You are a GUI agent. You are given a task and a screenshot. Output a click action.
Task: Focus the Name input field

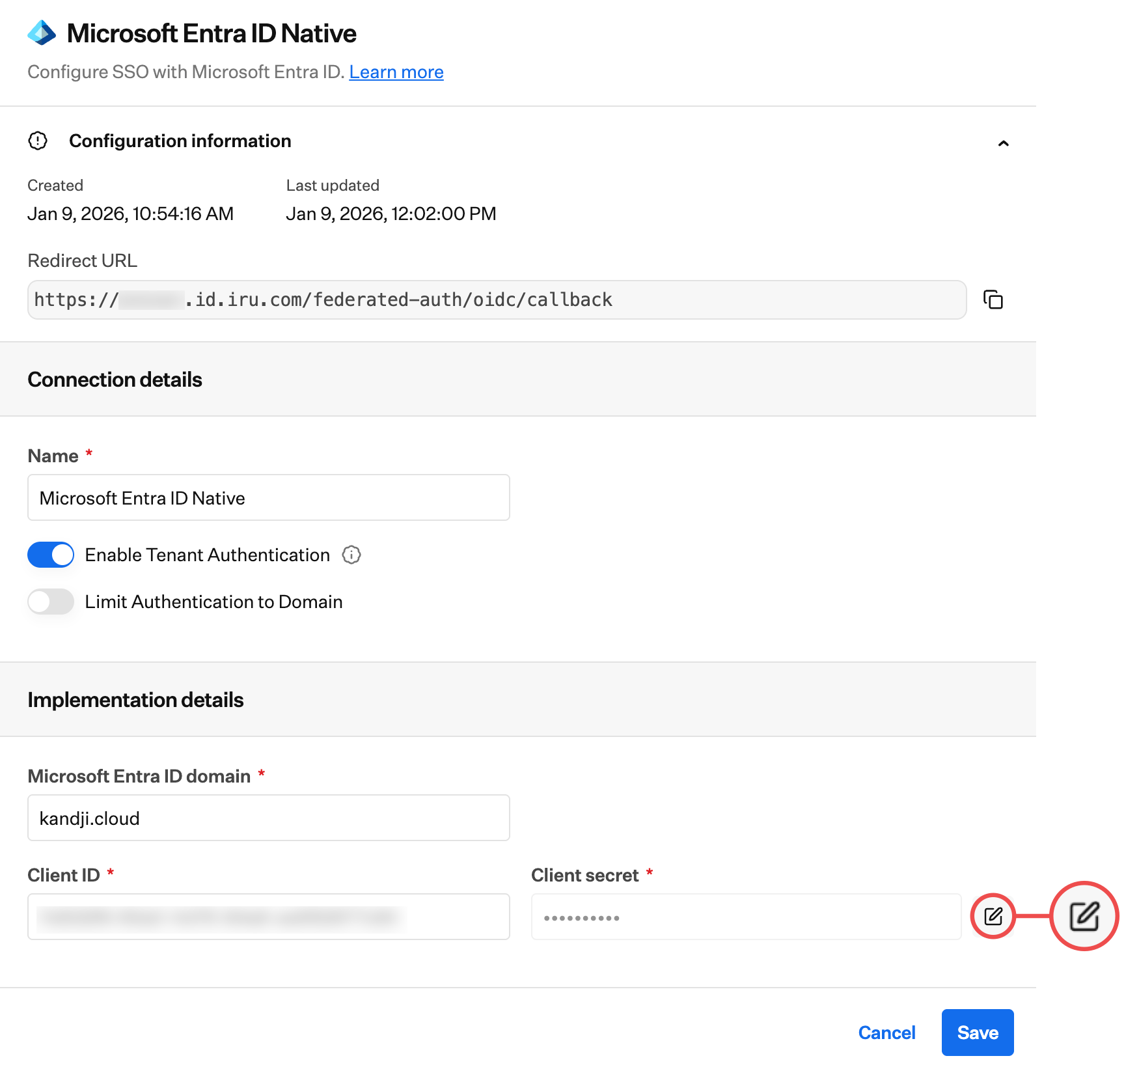(269, 497)
